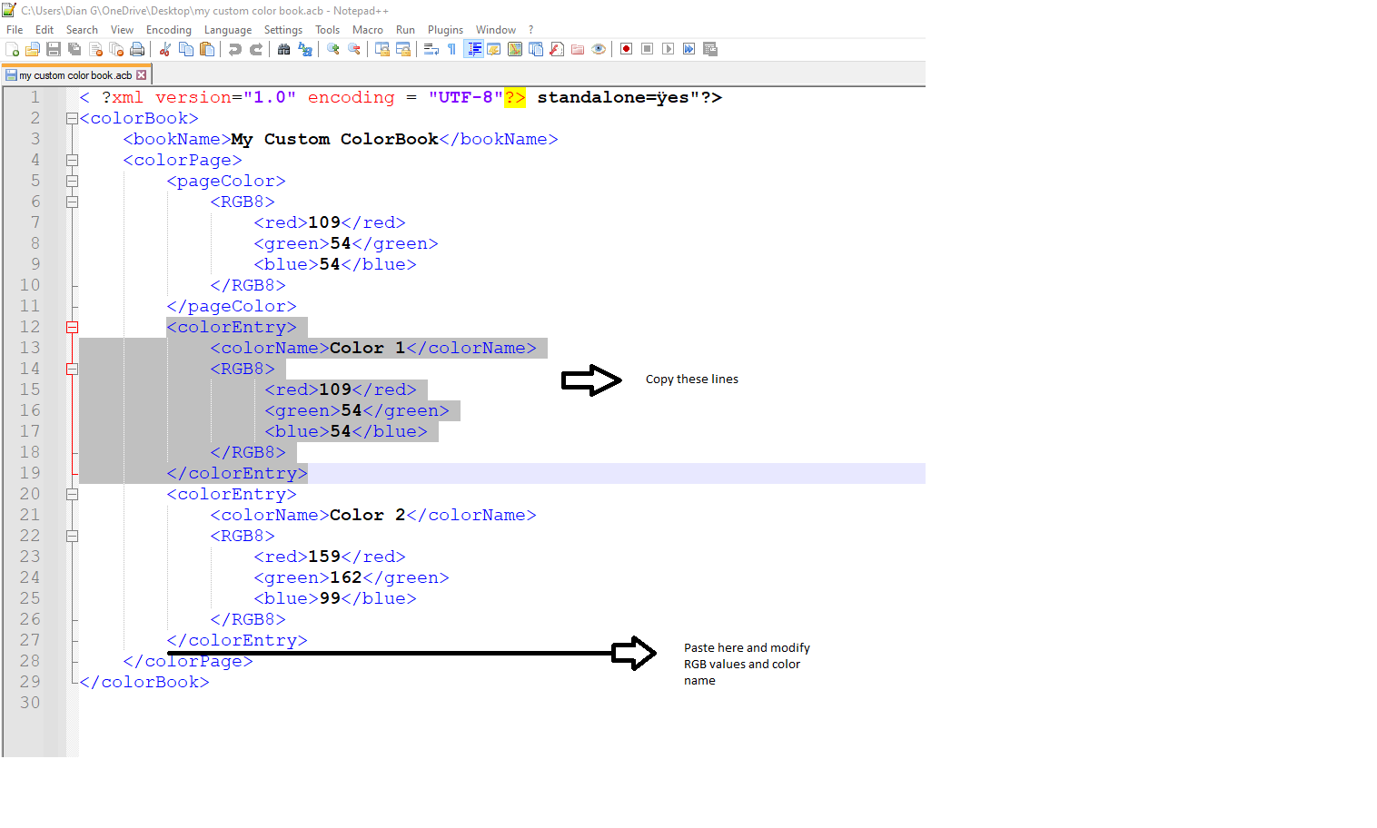Run macro multiple times icon
The height and width of the screenshot is (828, 1377).
click(689, 49)
